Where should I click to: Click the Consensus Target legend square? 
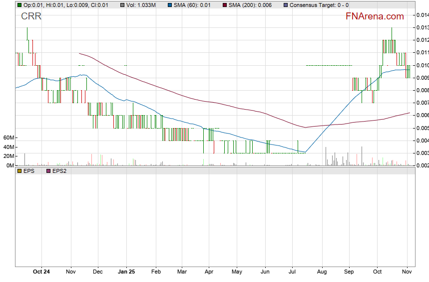(286, 5)
